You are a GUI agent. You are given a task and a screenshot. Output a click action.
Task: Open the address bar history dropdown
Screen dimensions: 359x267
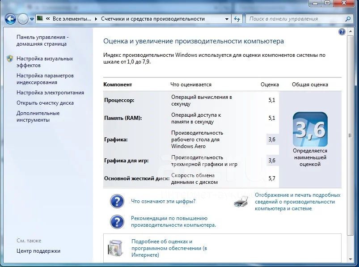(x=227, y=19)
